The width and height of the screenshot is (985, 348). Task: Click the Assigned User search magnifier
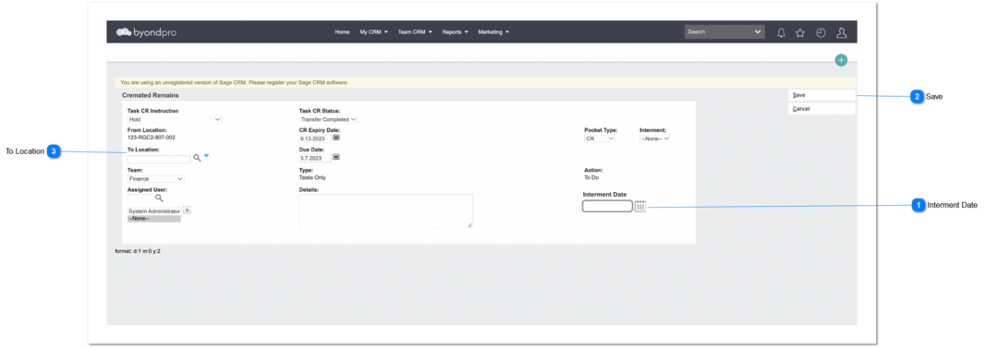pos(159,198)
